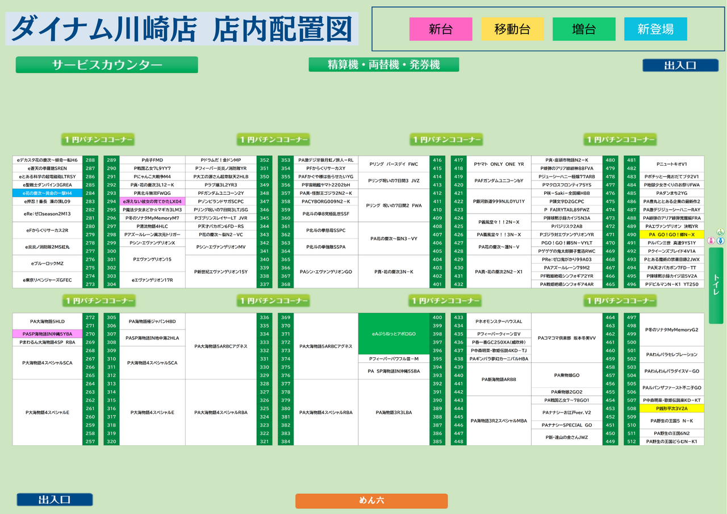
Task: Click the pink 新台 legend swatch
Action: coord(441,29)
